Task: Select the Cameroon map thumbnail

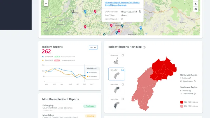Action: (116, 61)
